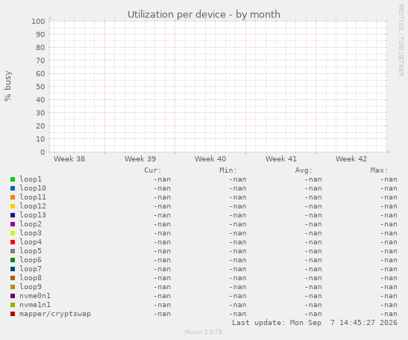408x340 pixels.
Task: Click the Min: column header
Action: [228, 170]
